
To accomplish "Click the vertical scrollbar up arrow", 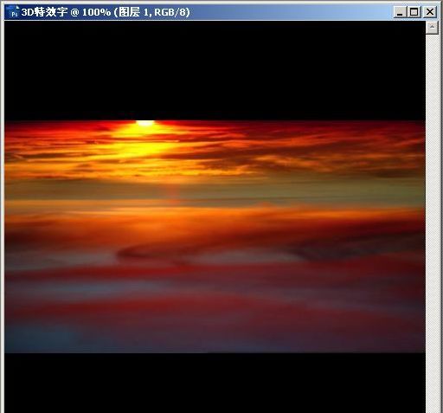I will (432, 27).
